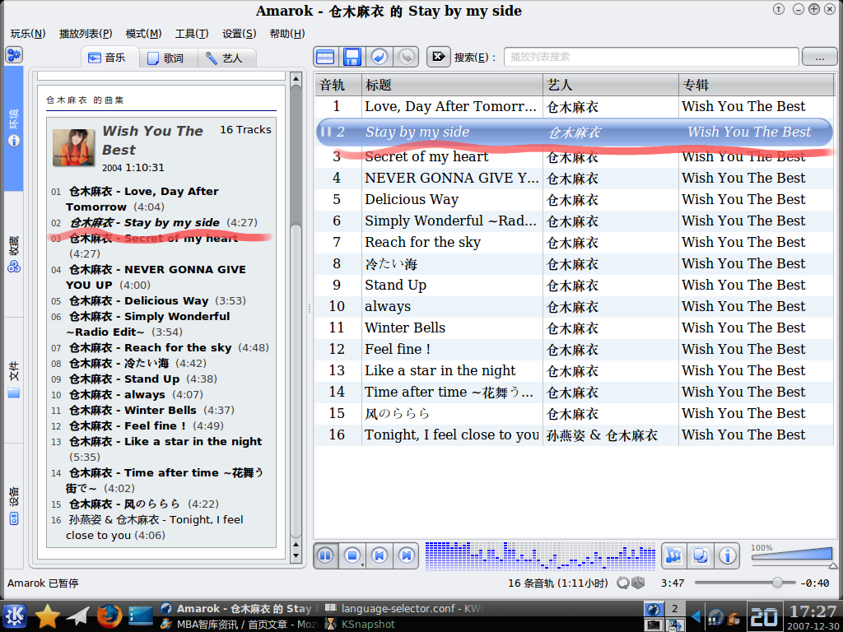The height and width of the screenshot is (632, 843).
Task: Open the 模式 menu
Action: pos(143,34)
